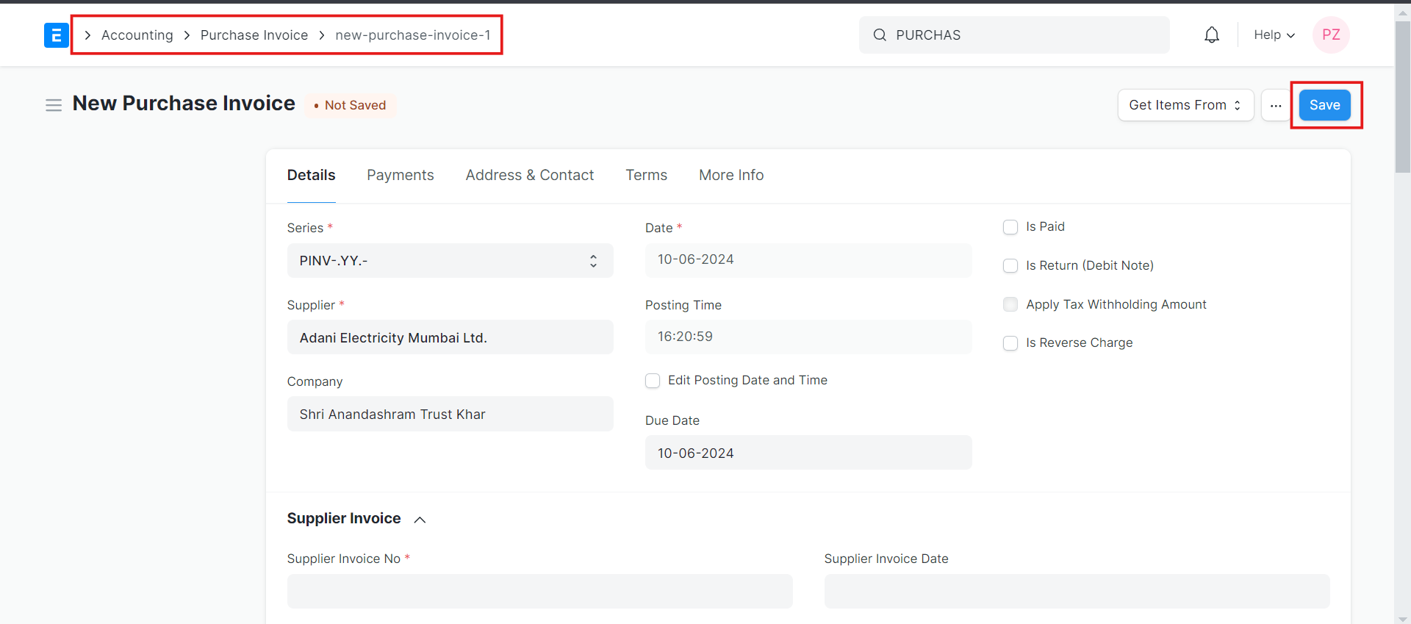
Task: Check the Is Paid checkbox
Action: (x=1010, y=227)
